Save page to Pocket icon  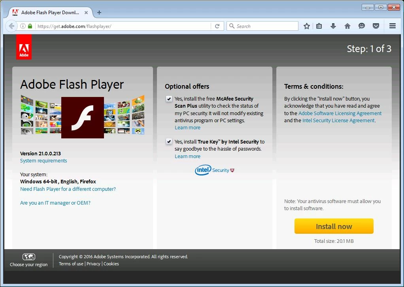[376, 26]
